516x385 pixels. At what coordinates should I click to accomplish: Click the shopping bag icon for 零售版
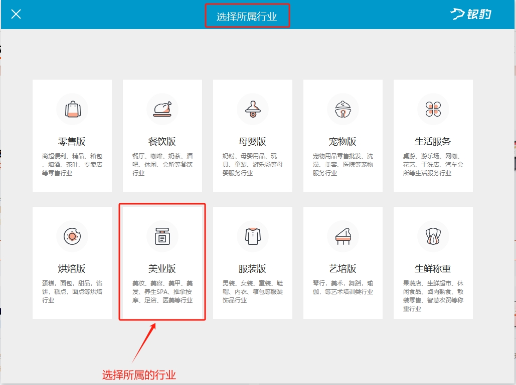tap(72, 109)
